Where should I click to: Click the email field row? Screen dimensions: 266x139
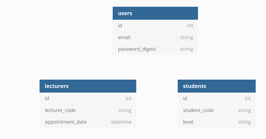[x=155, y=37]
